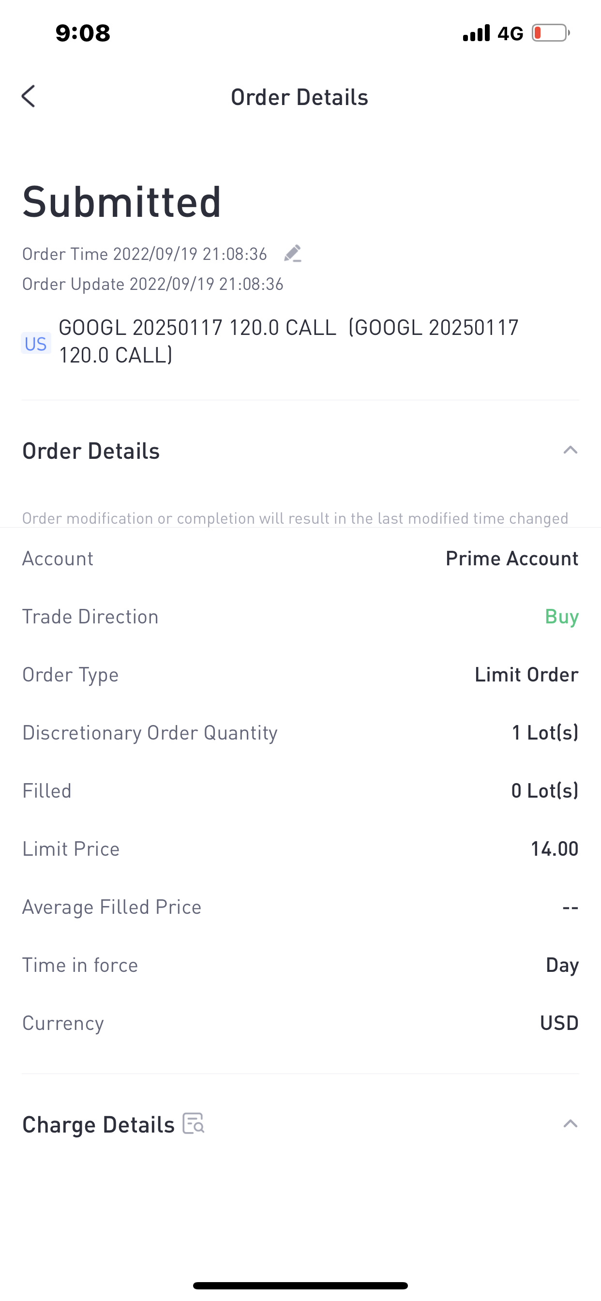Tap the green Buy trade direction
The height and width of the screenshot is (1301, 601).
pos(562,616)
